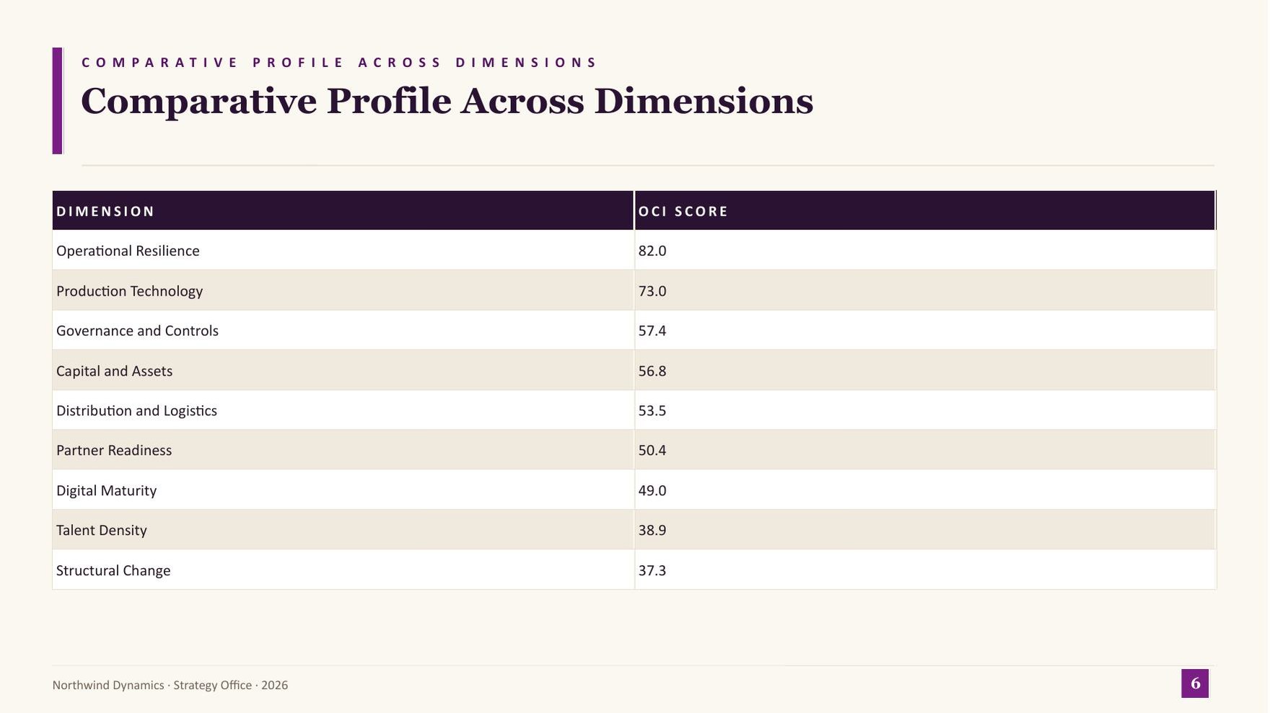Click the 73.0 score cell
Image resolution: width=1270 pixels, height=713 pixels.
tap(925, 291)
